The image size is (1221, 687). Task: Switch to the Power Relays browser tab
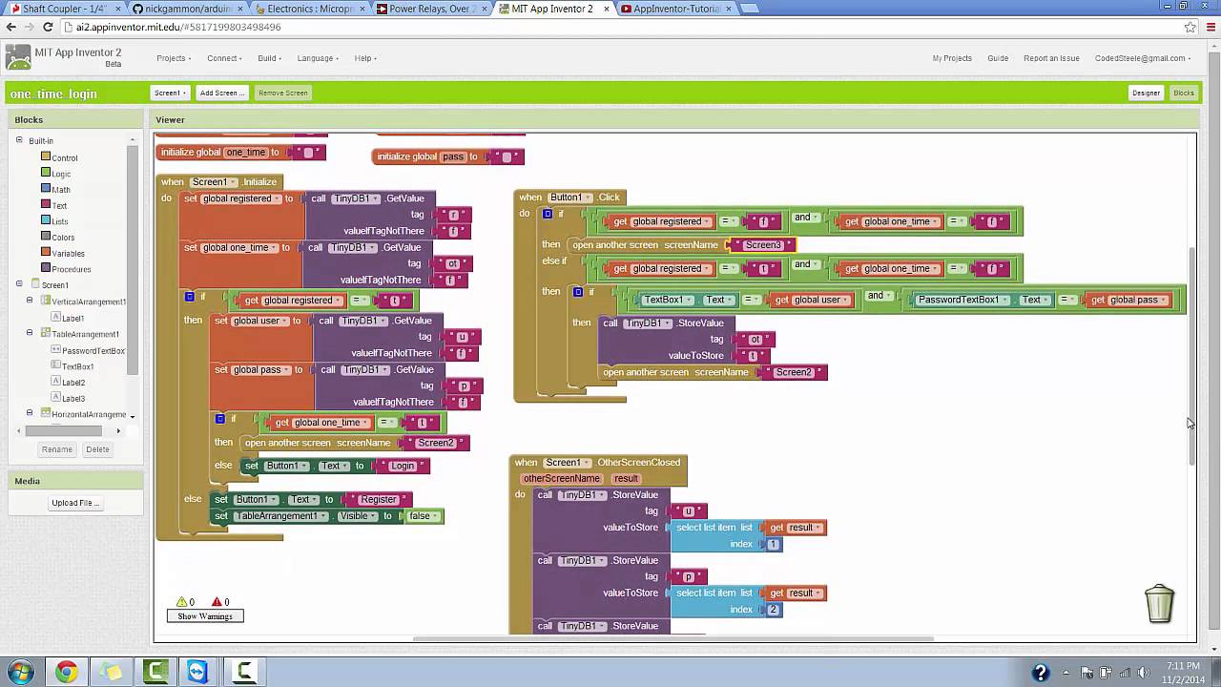[x=431, y=9]
